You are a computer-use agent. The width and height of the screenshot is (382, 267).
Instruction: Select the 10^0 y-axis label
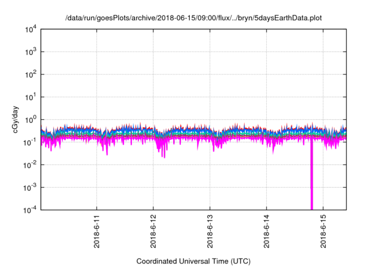pyautogui.click(x=30, y=120)
